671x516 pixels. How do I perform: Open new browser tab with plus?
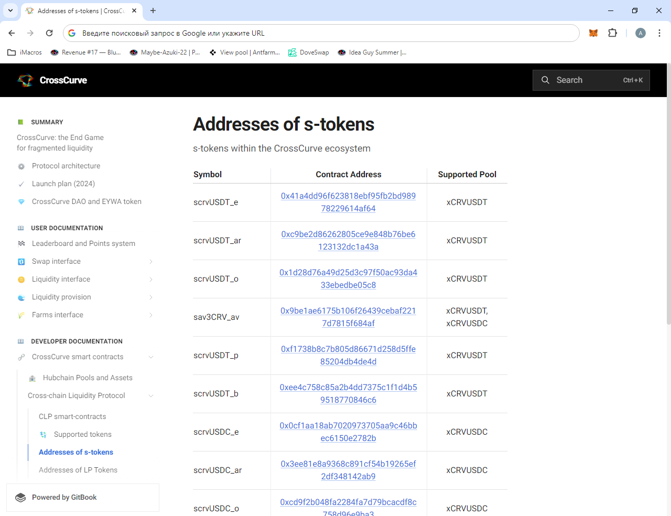[153, 10]
